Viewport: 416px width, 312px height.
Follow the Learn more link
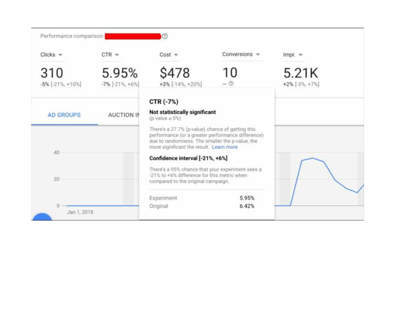[x=225, y=147]
